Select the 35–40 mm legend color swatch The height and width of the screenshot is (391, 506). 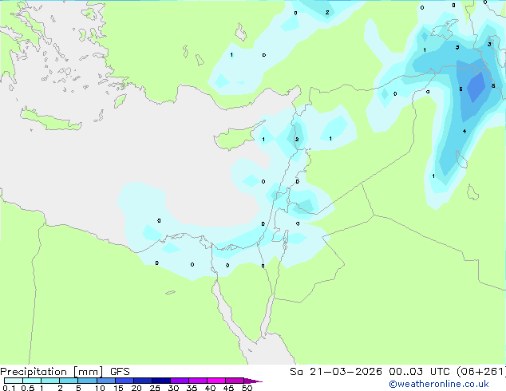[198, 381]
